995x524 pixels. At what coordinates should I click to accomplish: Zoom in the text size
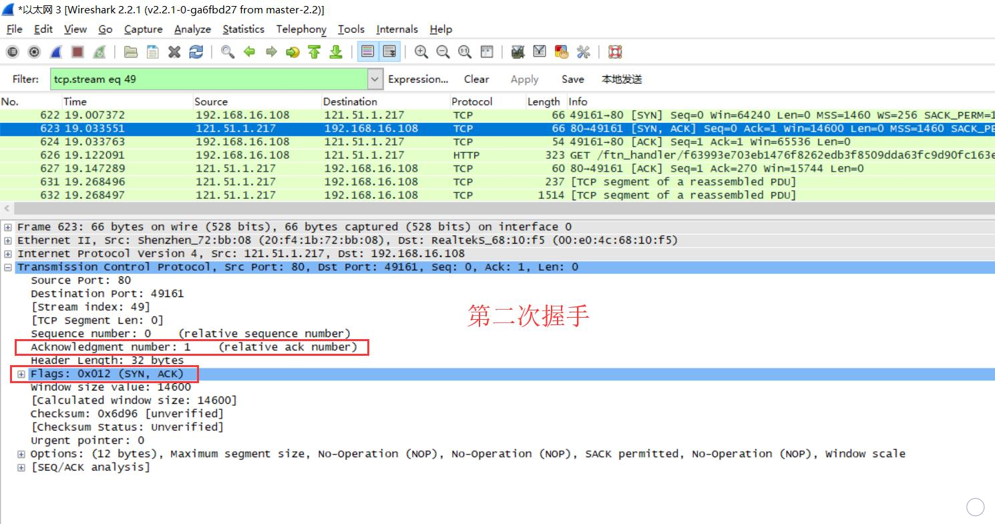coord(421,52)
